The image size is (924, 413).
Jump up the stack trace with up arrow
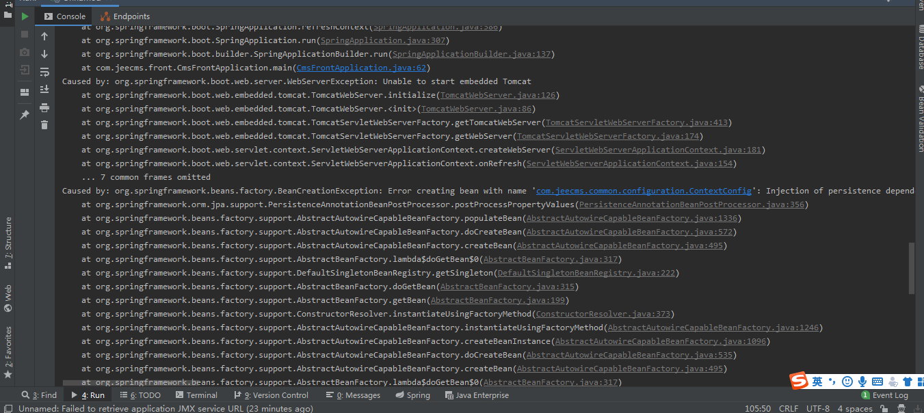(44, 36)
